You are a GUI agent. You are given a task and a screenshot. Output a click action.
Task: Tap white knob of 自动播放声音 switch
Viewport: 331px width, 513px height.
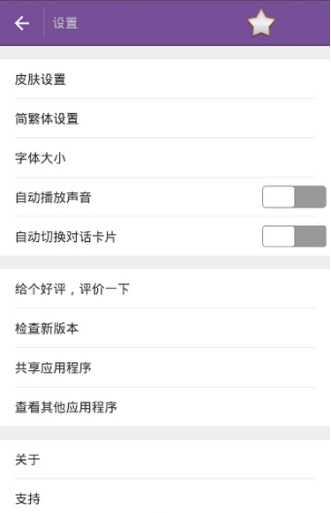pyautogui.click(x=278, y=197)
